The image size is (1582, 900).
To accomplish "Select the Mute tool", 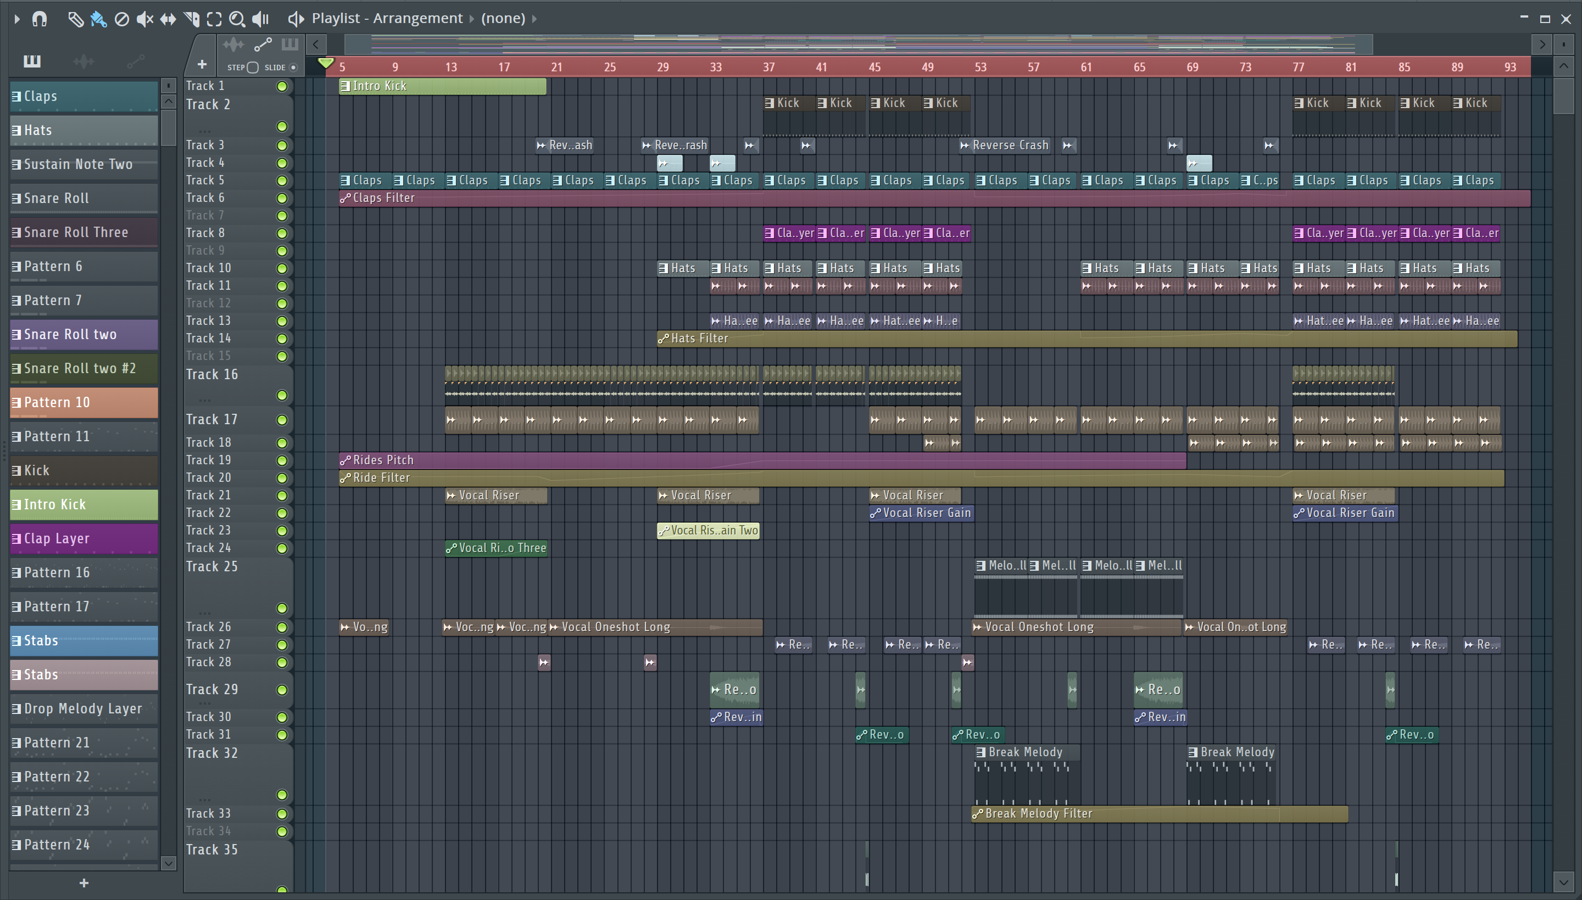I will pyautogui.click(x=144, y=19).
